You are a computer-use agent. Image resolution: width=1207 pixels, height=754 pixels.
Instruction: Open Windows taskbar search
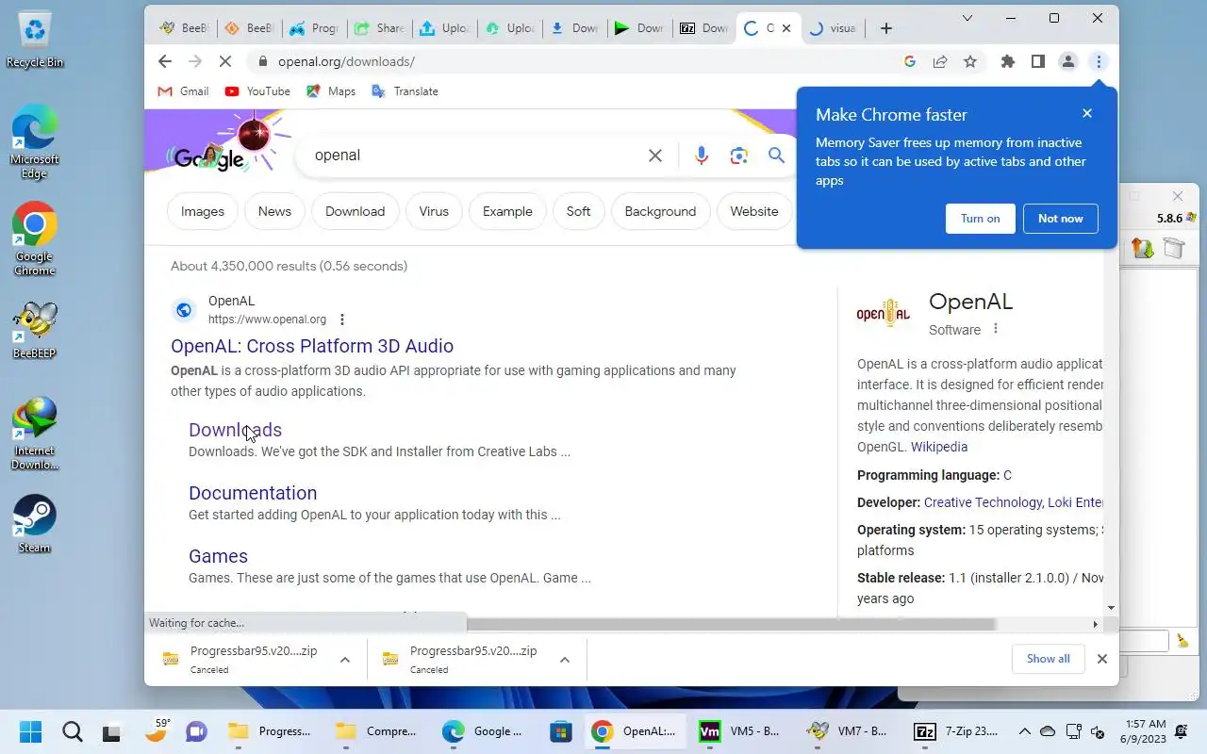[x=72, y=731]
